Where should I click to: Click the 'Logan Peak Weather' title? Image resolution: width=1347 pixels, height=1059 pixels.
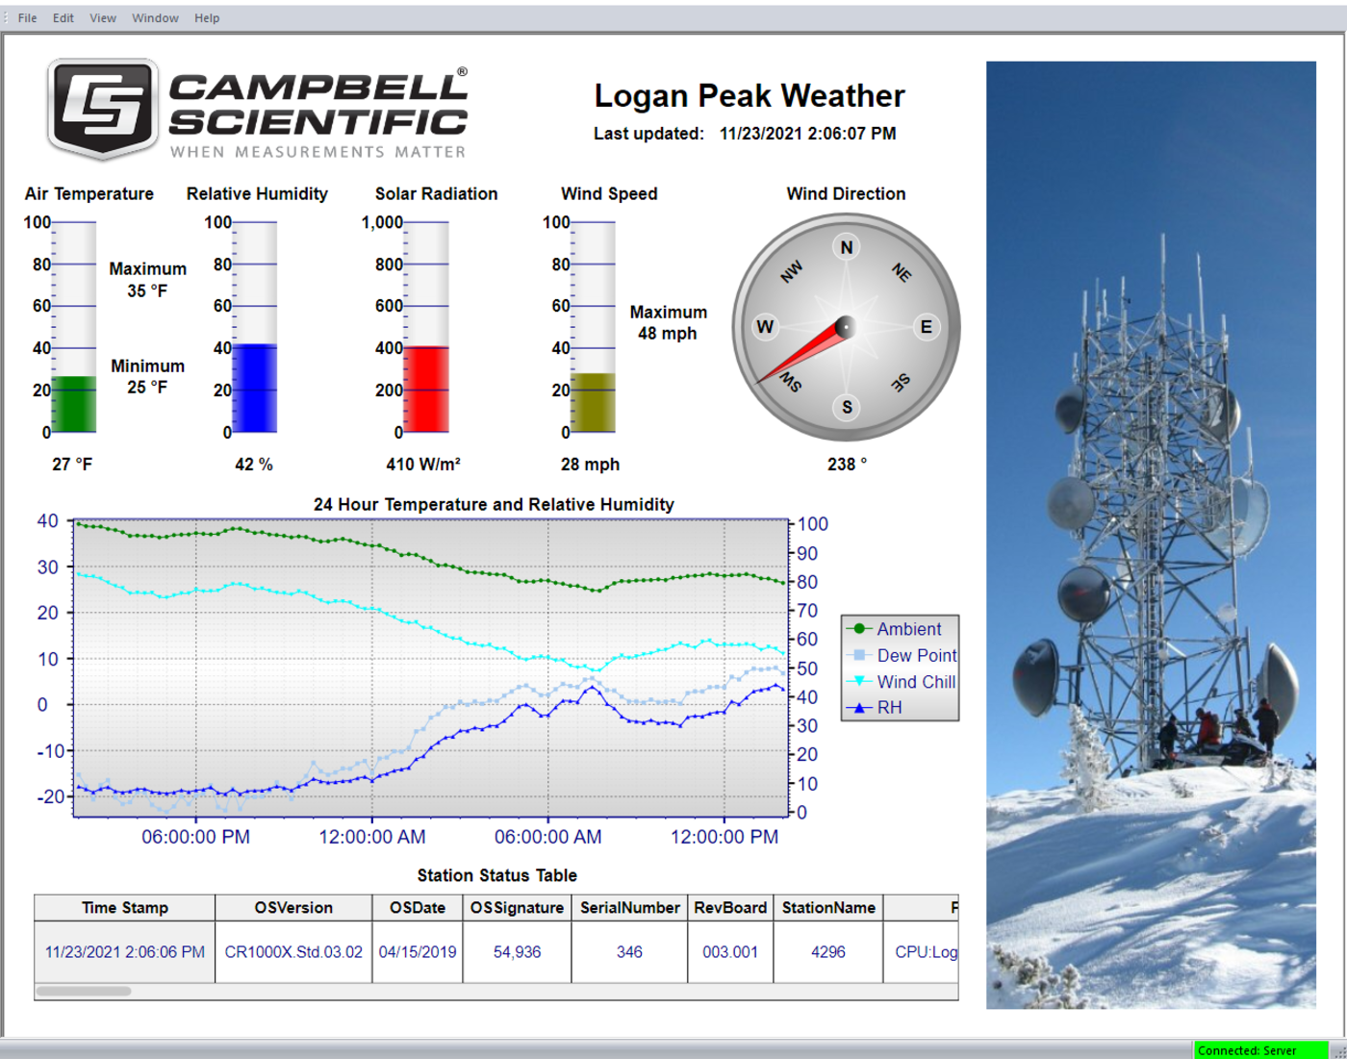(x=750, y=96)
